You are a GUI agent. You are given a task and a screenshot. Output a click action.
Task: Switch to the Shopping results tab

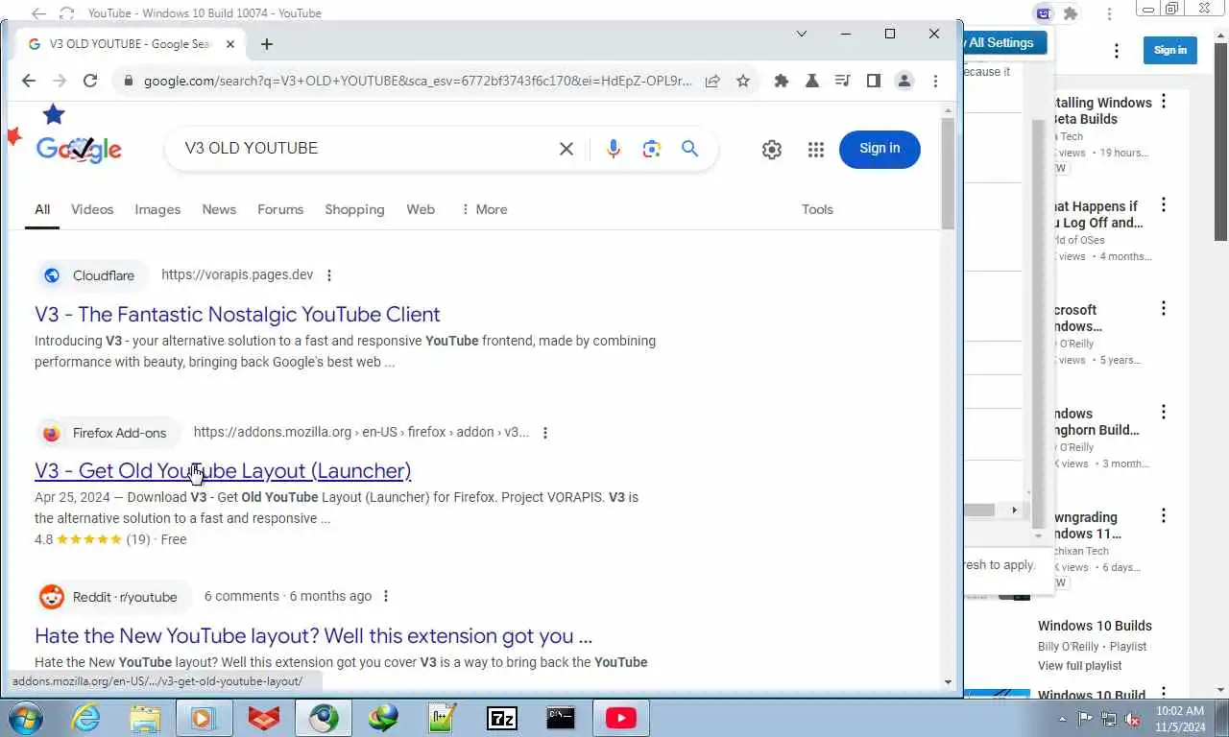tap(354, 209)
